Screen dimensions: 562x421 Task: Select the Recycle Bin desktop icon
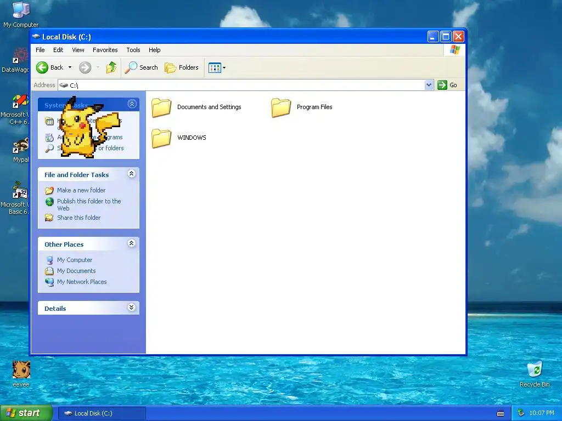click(535, 374)
